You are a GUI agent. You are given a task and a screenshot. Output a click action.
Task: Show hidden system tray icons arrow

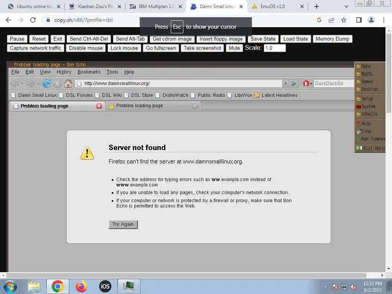point(325,287)
